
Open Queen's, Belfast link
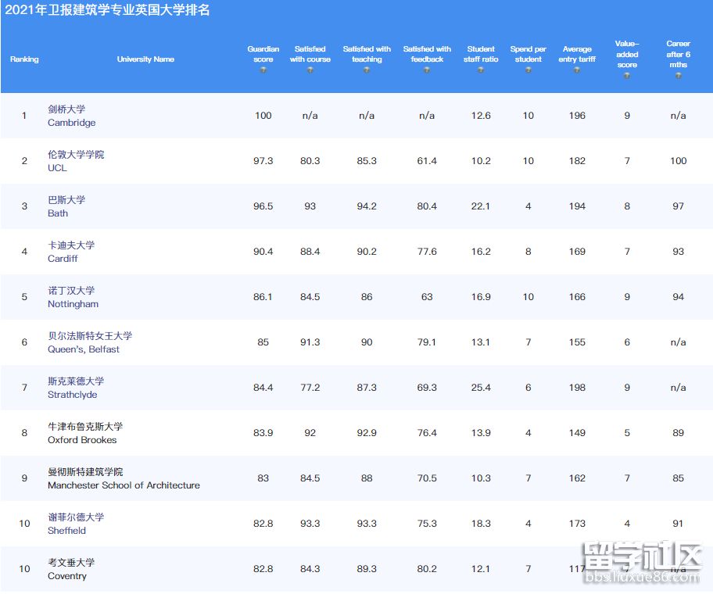(x=83, y=349)
